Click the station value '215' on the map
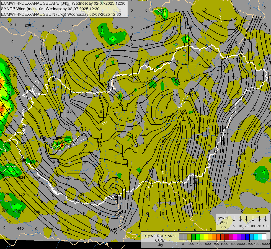This screenshot has height=249, width=271. (7, 177)
